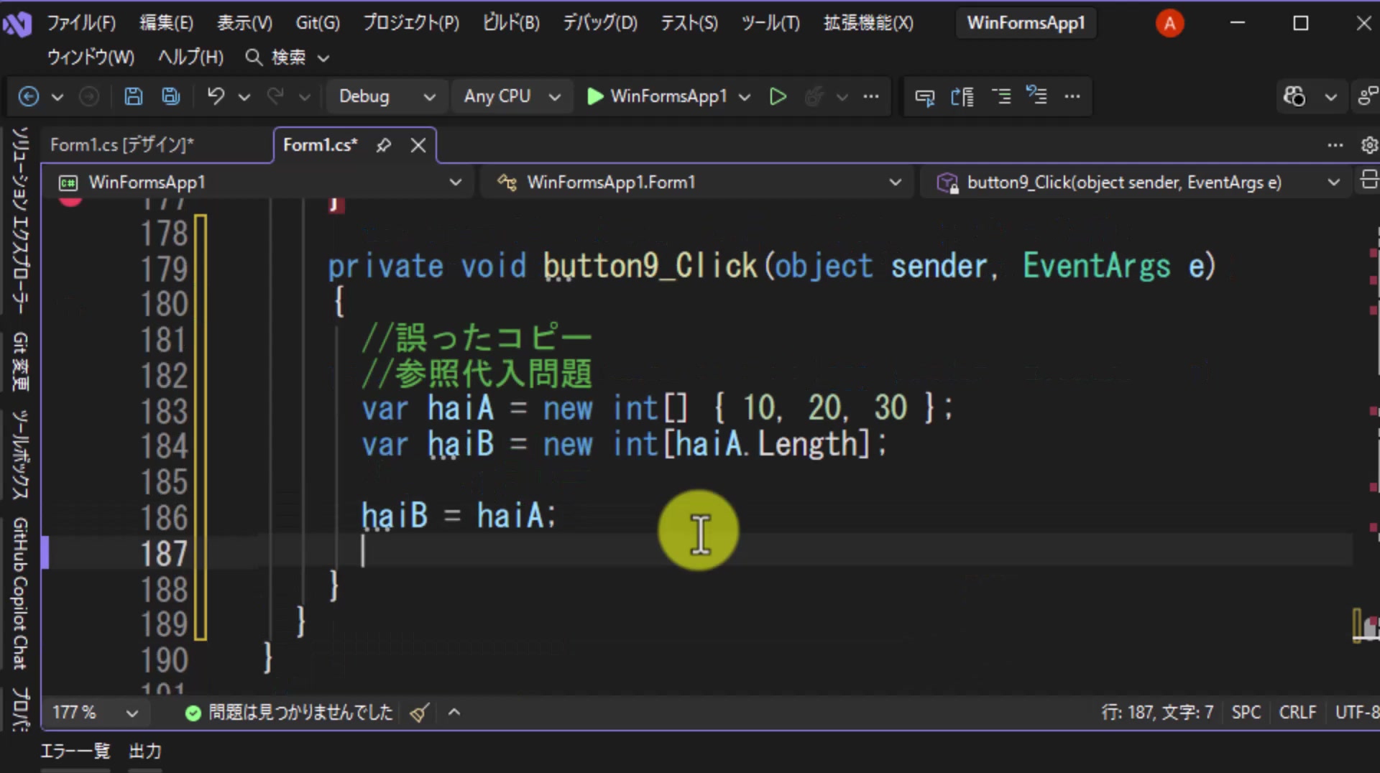Click the code cleanup broom icon
This screenshot has height=773, width=1380.
(x=420, y=713)
